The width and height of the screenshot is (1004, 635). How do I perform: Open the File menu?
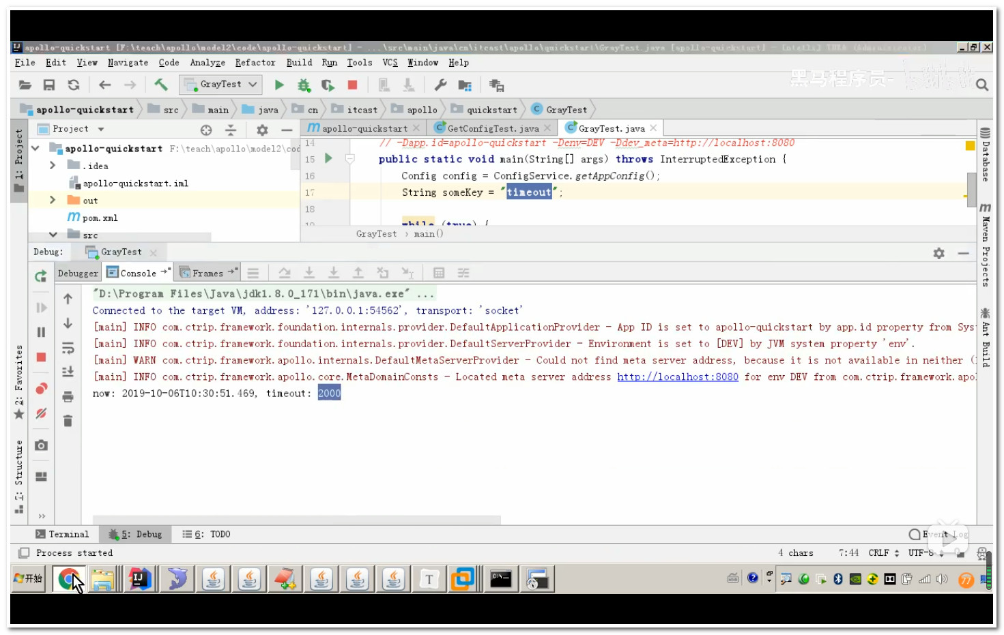[25, 63]
